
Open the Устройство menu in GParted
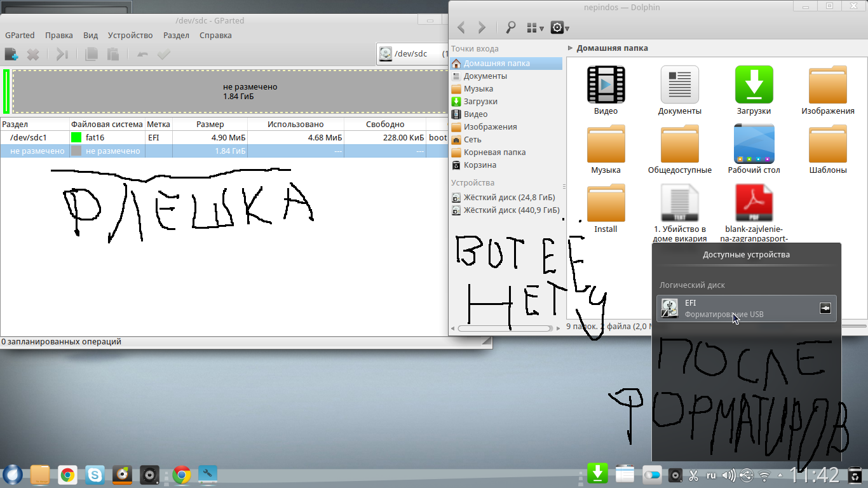(130, 36)
